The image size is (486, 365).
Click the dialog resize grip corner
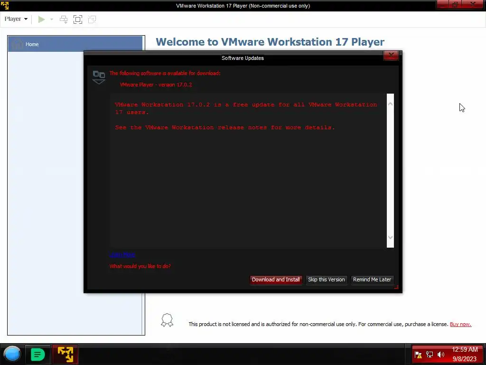(x=396, y=287)
